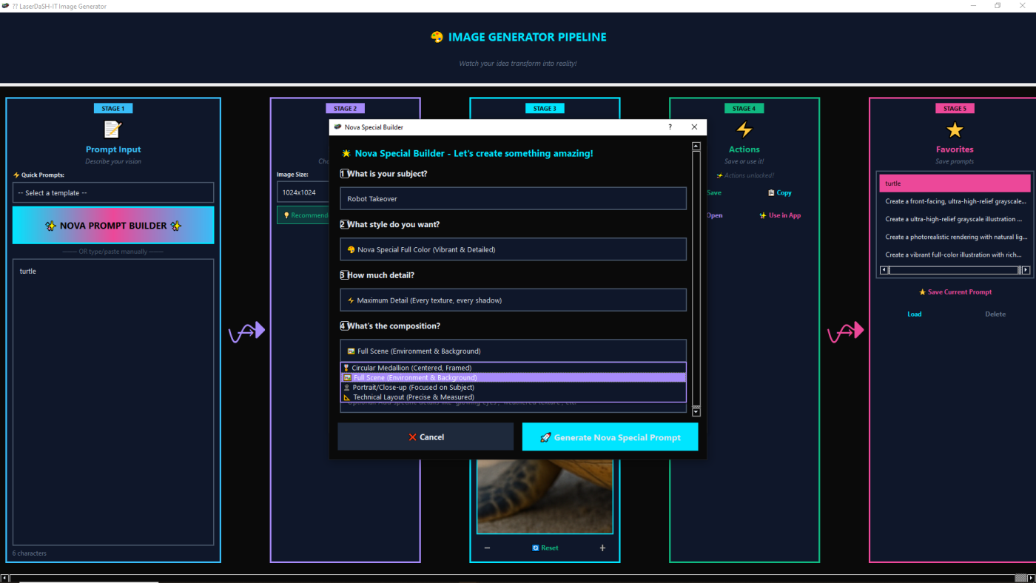Click the zoom in plus icon below preview
Image resolution: width=1036 pixels, height=583 pixels.
point(602,548)
